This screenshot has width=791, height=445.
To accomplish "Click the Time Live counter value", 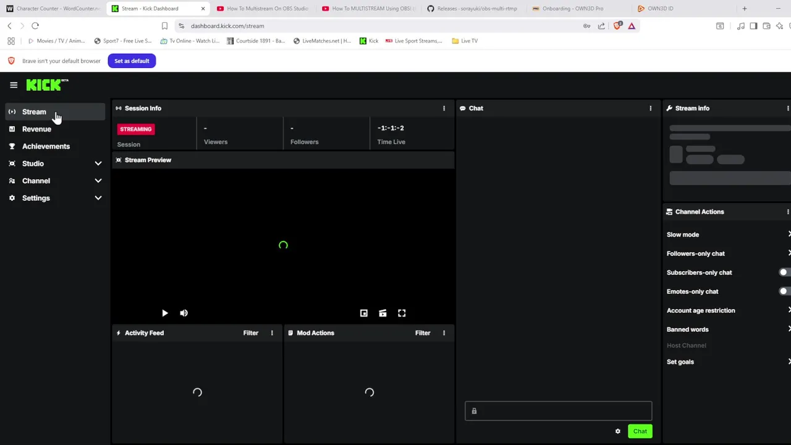I will coord(391,128).
